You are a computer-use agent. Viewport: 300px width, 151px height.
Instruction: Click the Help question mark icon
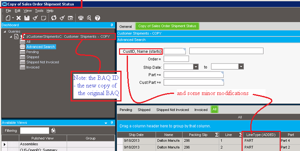tap(97, 18)
